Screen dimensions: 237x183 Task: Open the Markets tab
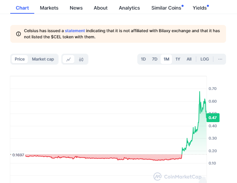49,8
